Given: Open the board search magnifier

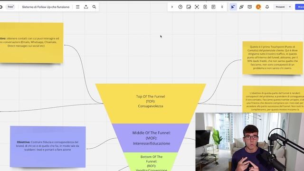Looking at the screenshot, I should point(94,7).
